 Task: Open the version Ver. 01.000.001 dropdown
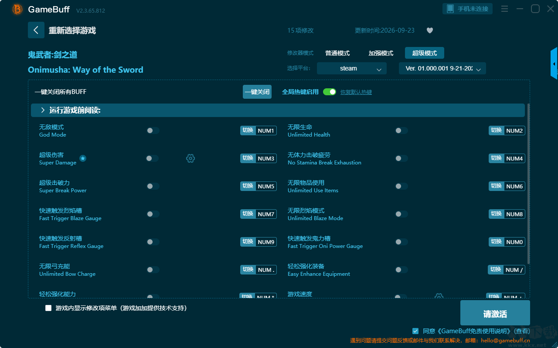[x=442, y=68]
